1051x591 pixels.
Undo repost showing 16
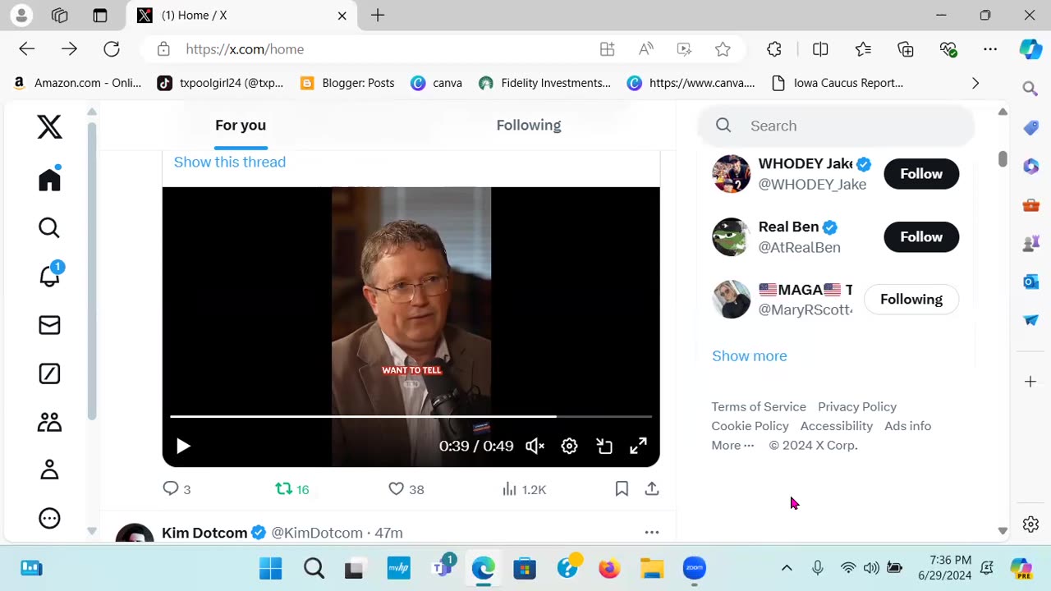pos(292,489)
